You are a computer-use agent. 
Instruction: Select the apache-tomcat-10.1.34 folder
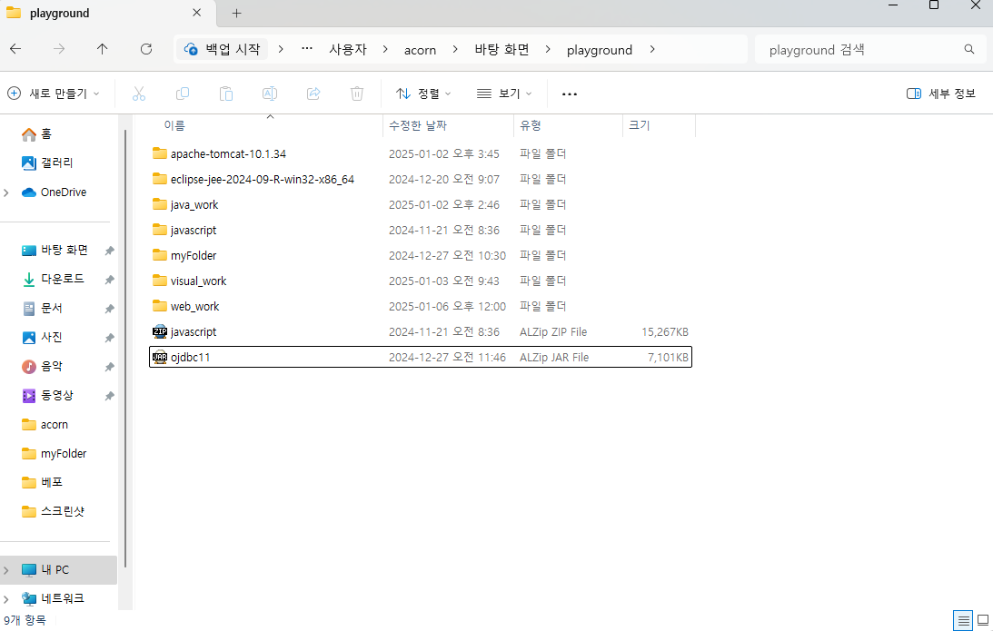tap(421, 153)
